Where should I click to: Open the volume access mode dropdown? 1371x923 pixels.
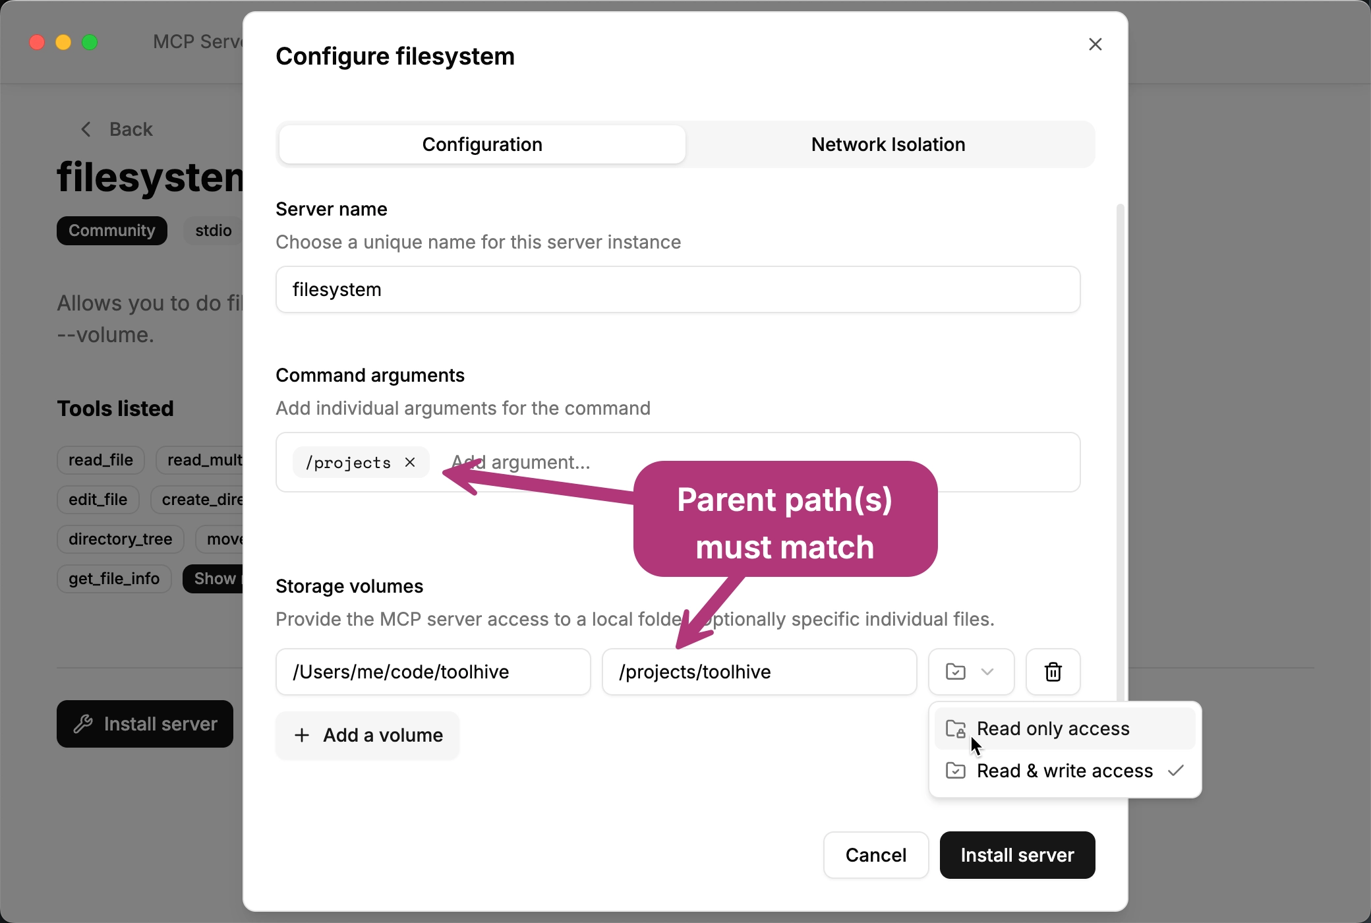[971, 672]
